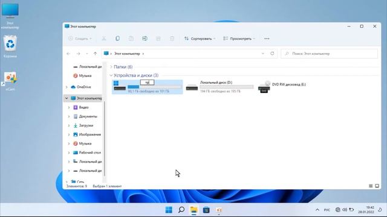Select Документы in navigation pane
Viewport: 387px width, 217px height.
(85, 116)
